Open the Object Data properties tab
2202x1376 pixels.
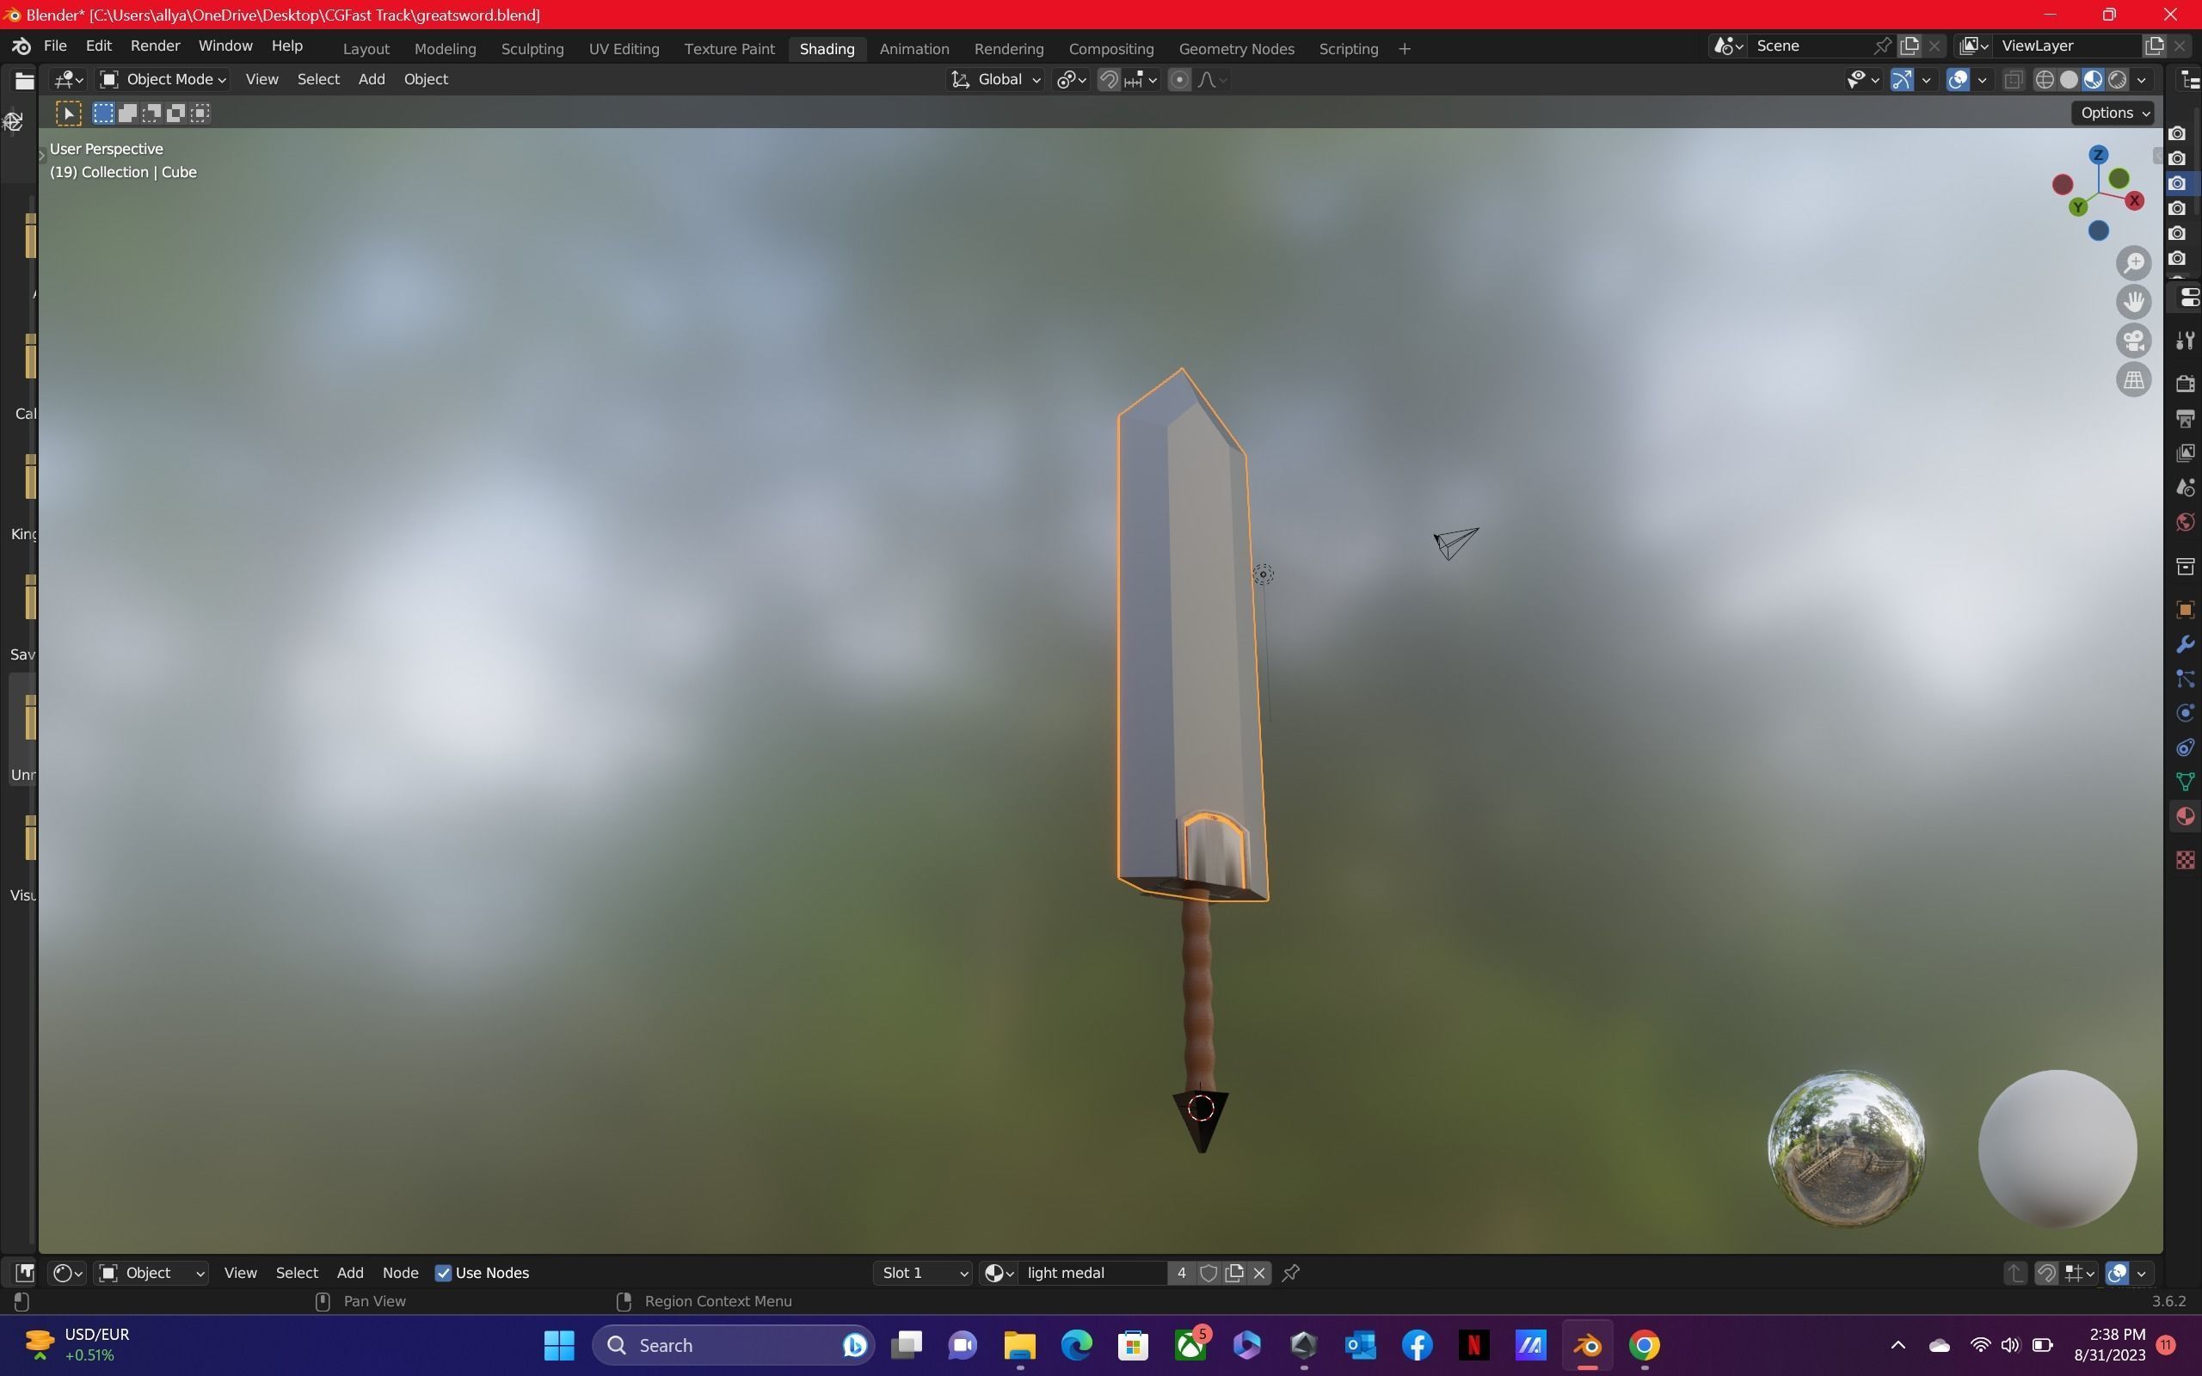(2185, 782)
